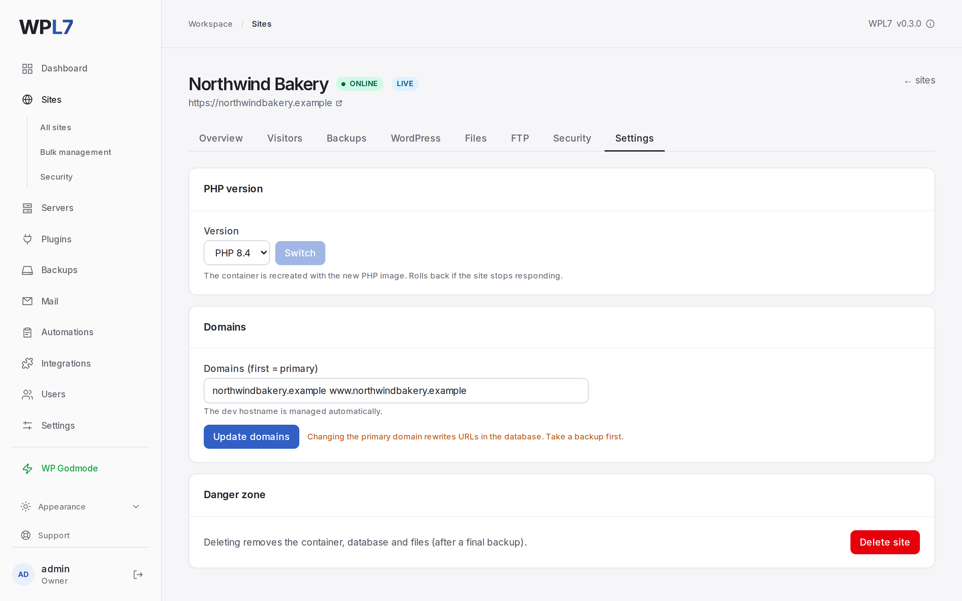
Task: Click the Sites breadcrumb
Action: click(261, 24)
